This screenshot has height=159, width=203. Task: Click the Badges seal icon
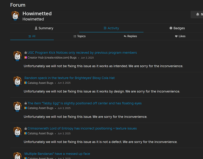click(x=171, y=28)
